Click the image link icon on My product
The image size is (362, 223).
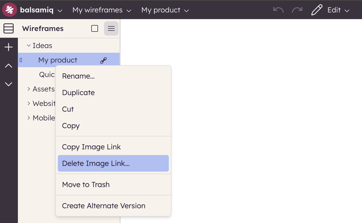(x=103, y=60)
